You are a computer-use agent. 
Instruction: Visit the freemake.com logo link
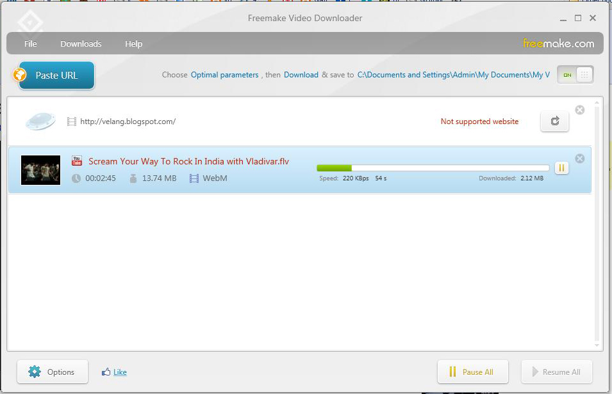click(x=558, y=43)
